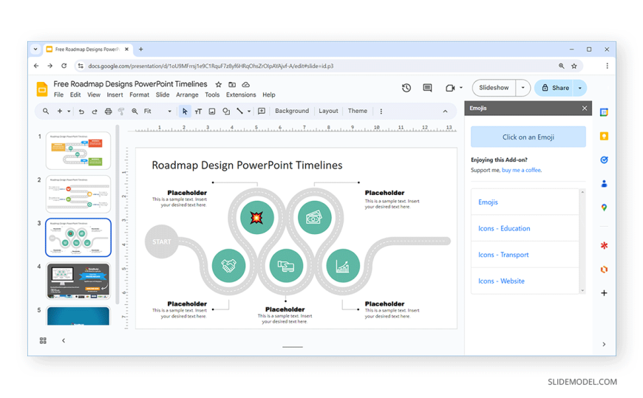The height and width of the screenshot is (398, 643).
Task: Click the Add comment icon
Action: coord(262,111)
